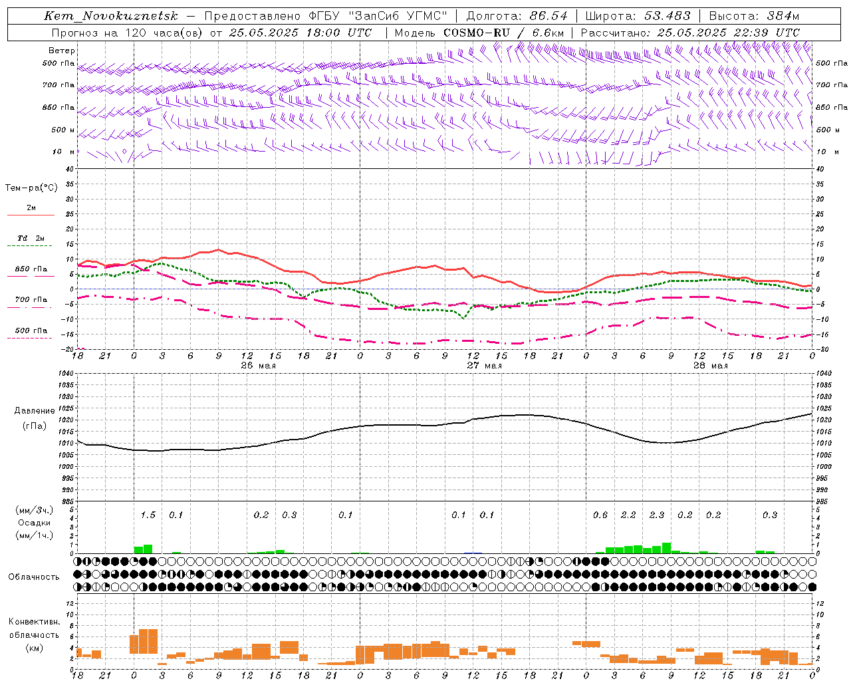The image size is (851, 681).
Task: Click the '500 гПа' entry in the temperature legend
Action: pos(31,331)
